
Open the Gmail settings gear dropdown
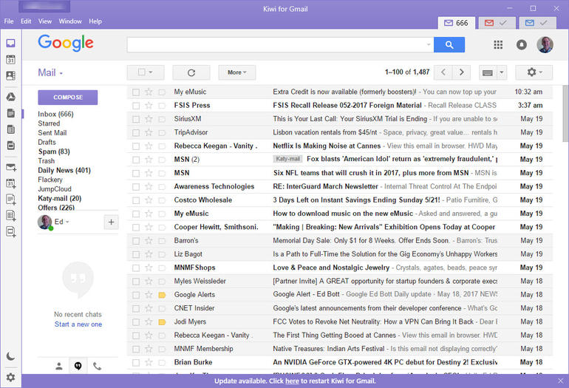tap(534, 72)
